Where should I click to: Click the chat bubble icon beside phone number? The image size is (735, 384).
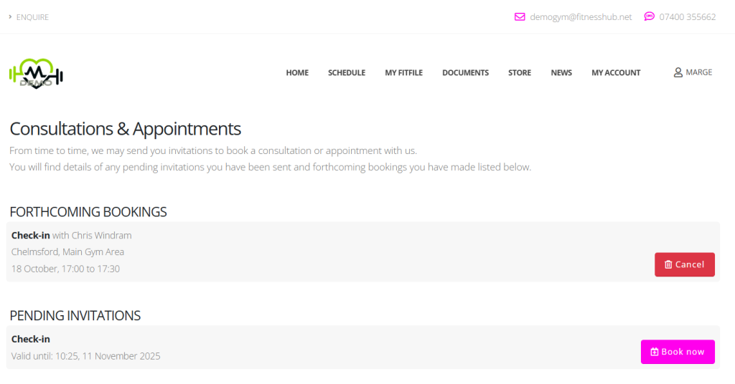[x=649, y=16]
